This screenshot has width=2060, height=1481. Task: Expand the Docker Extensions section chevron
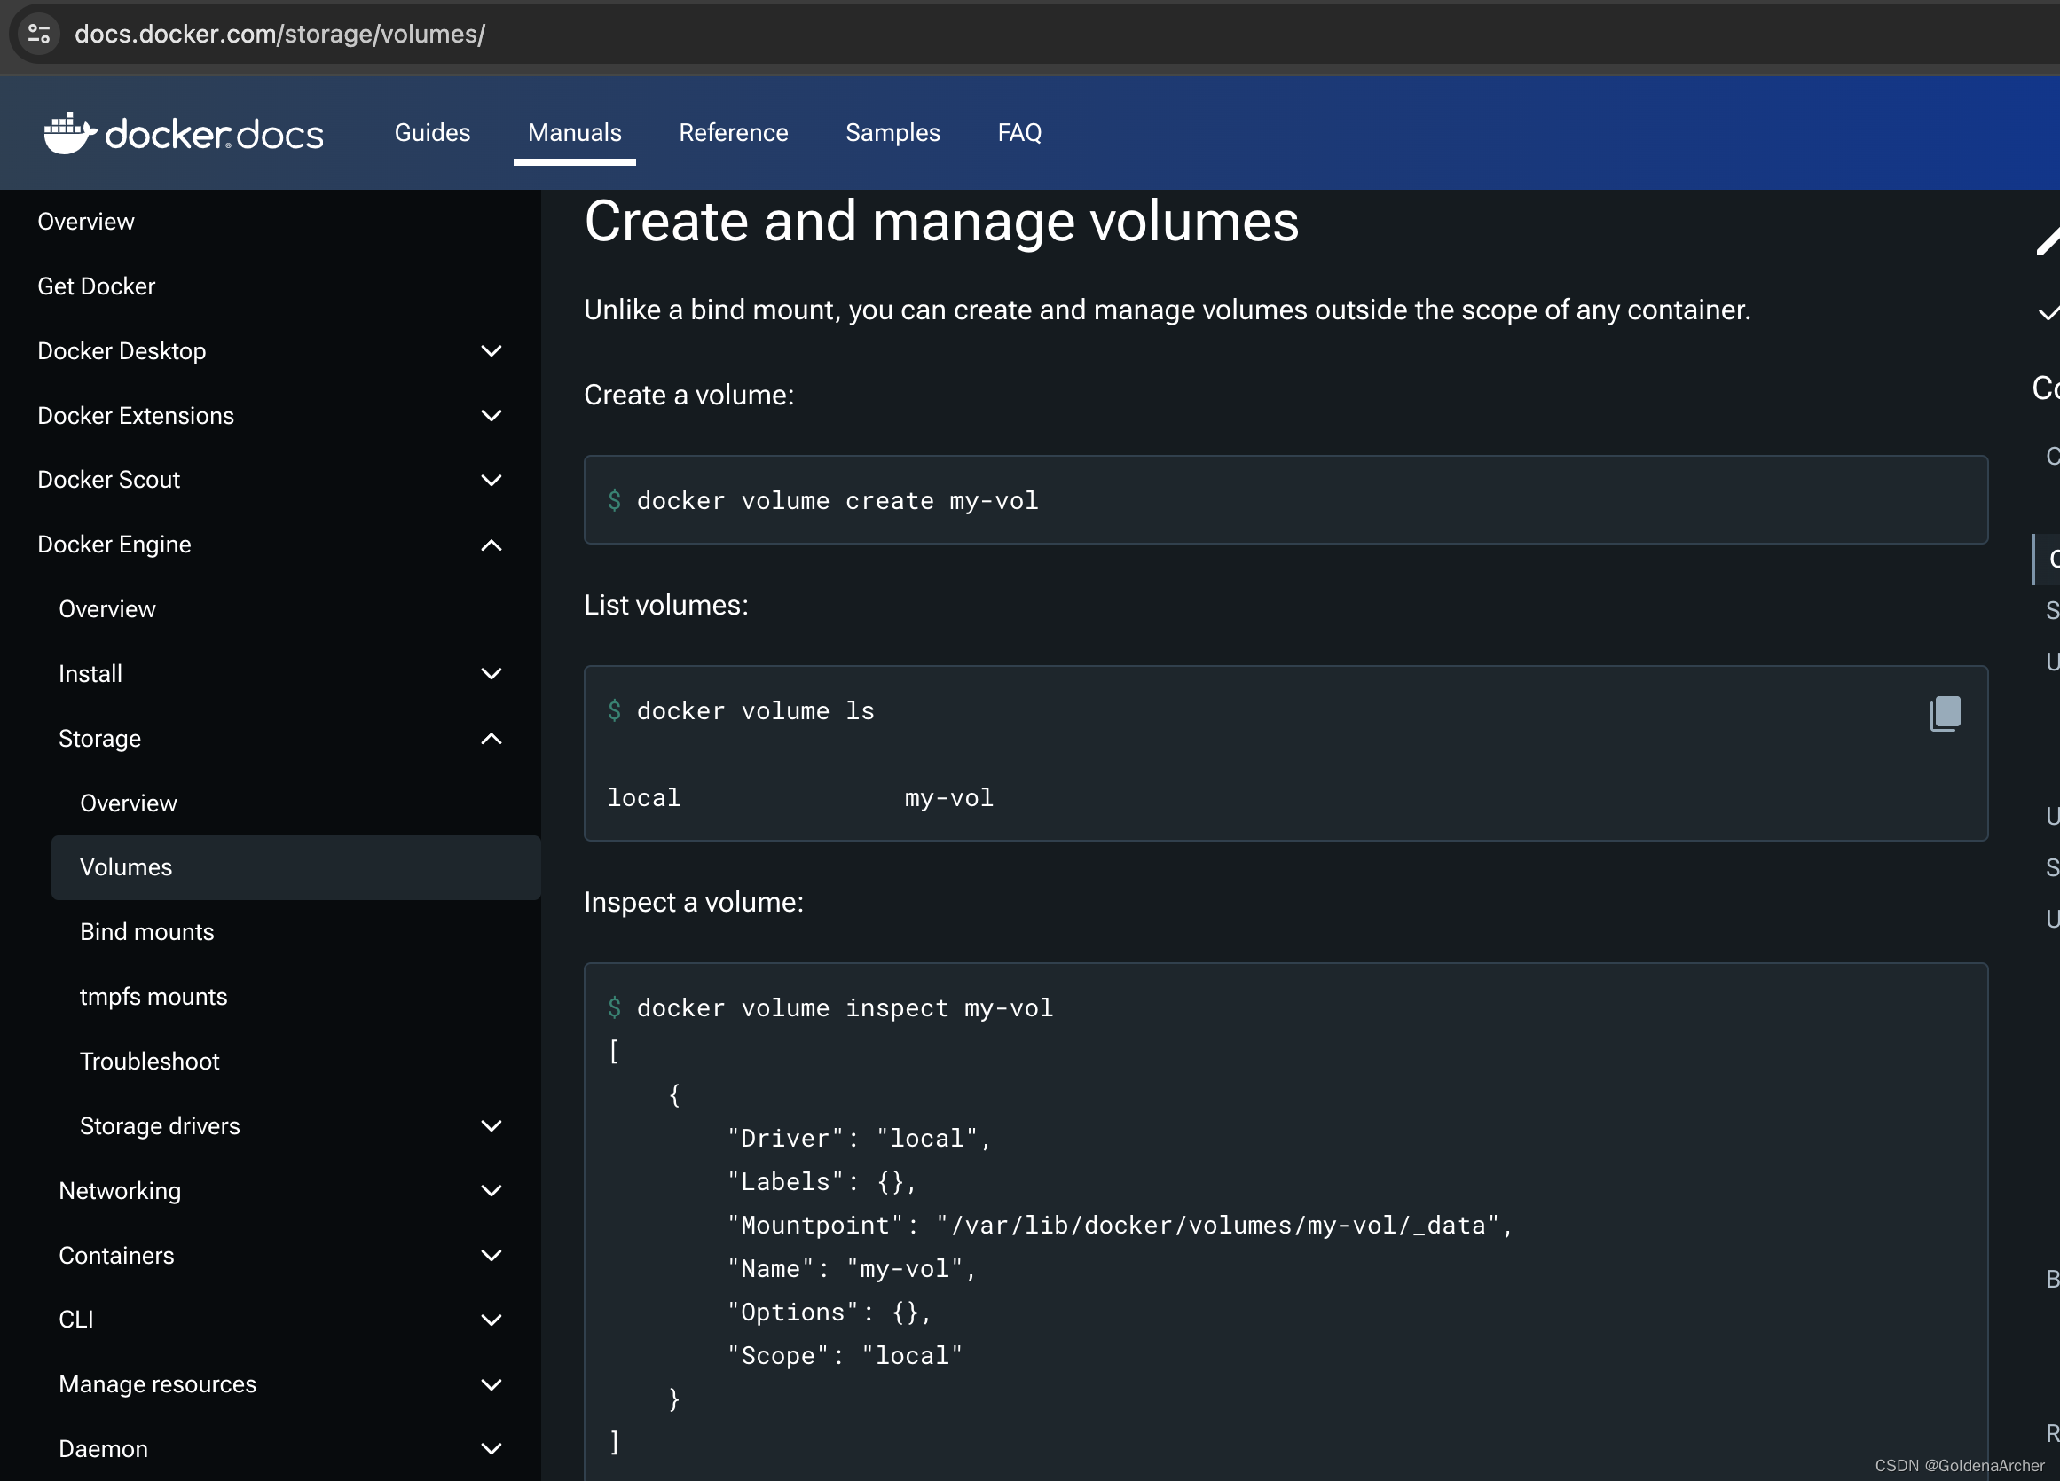(x=491, y=416)
